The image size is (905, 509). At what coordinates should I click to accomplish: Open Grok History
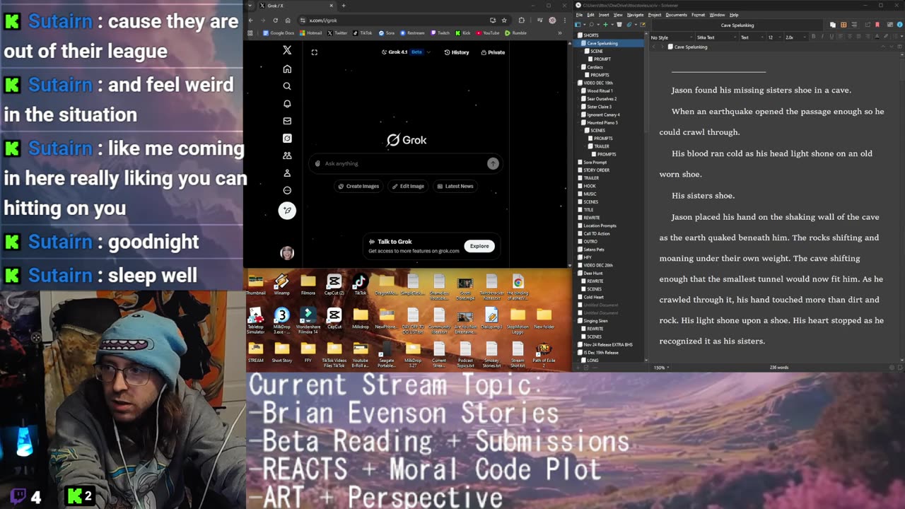pos(457,52)
